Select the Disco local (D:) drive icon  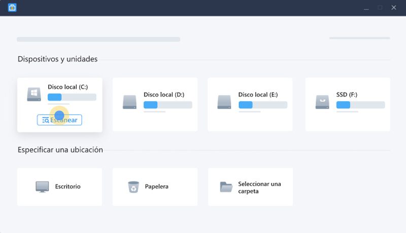point(130,102)
